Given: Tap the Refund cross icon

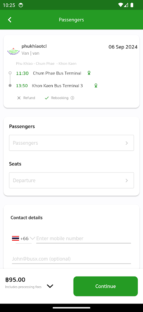Looking at the screenshot, I should (x=19, y=98).
